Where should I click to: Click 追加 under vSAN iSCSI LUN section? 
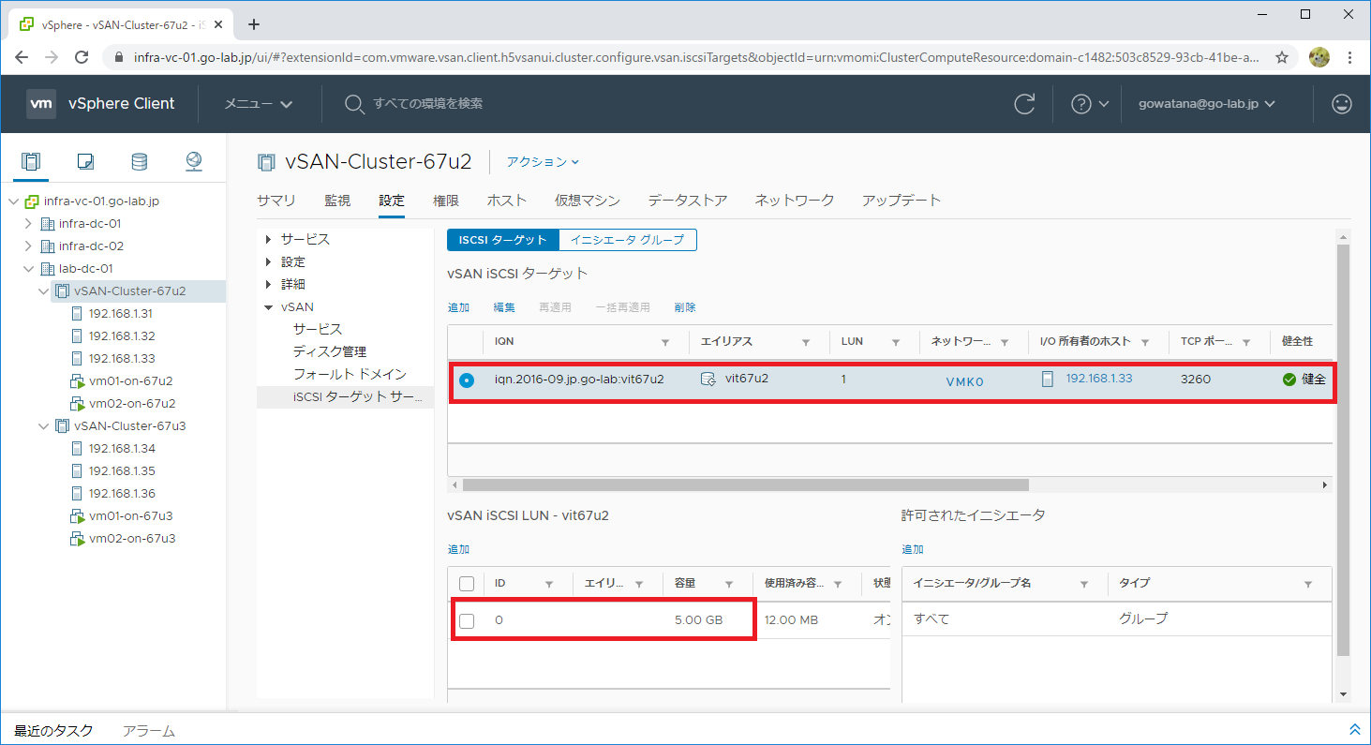[x=458, y=549]
